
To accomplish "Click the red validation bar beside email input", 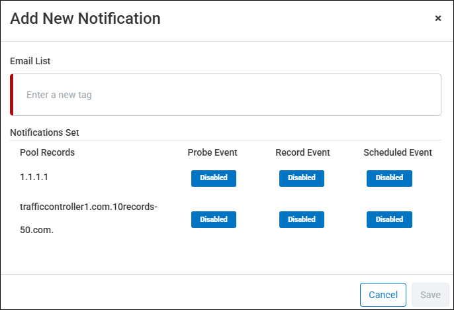I will click(x=12, y=95).
